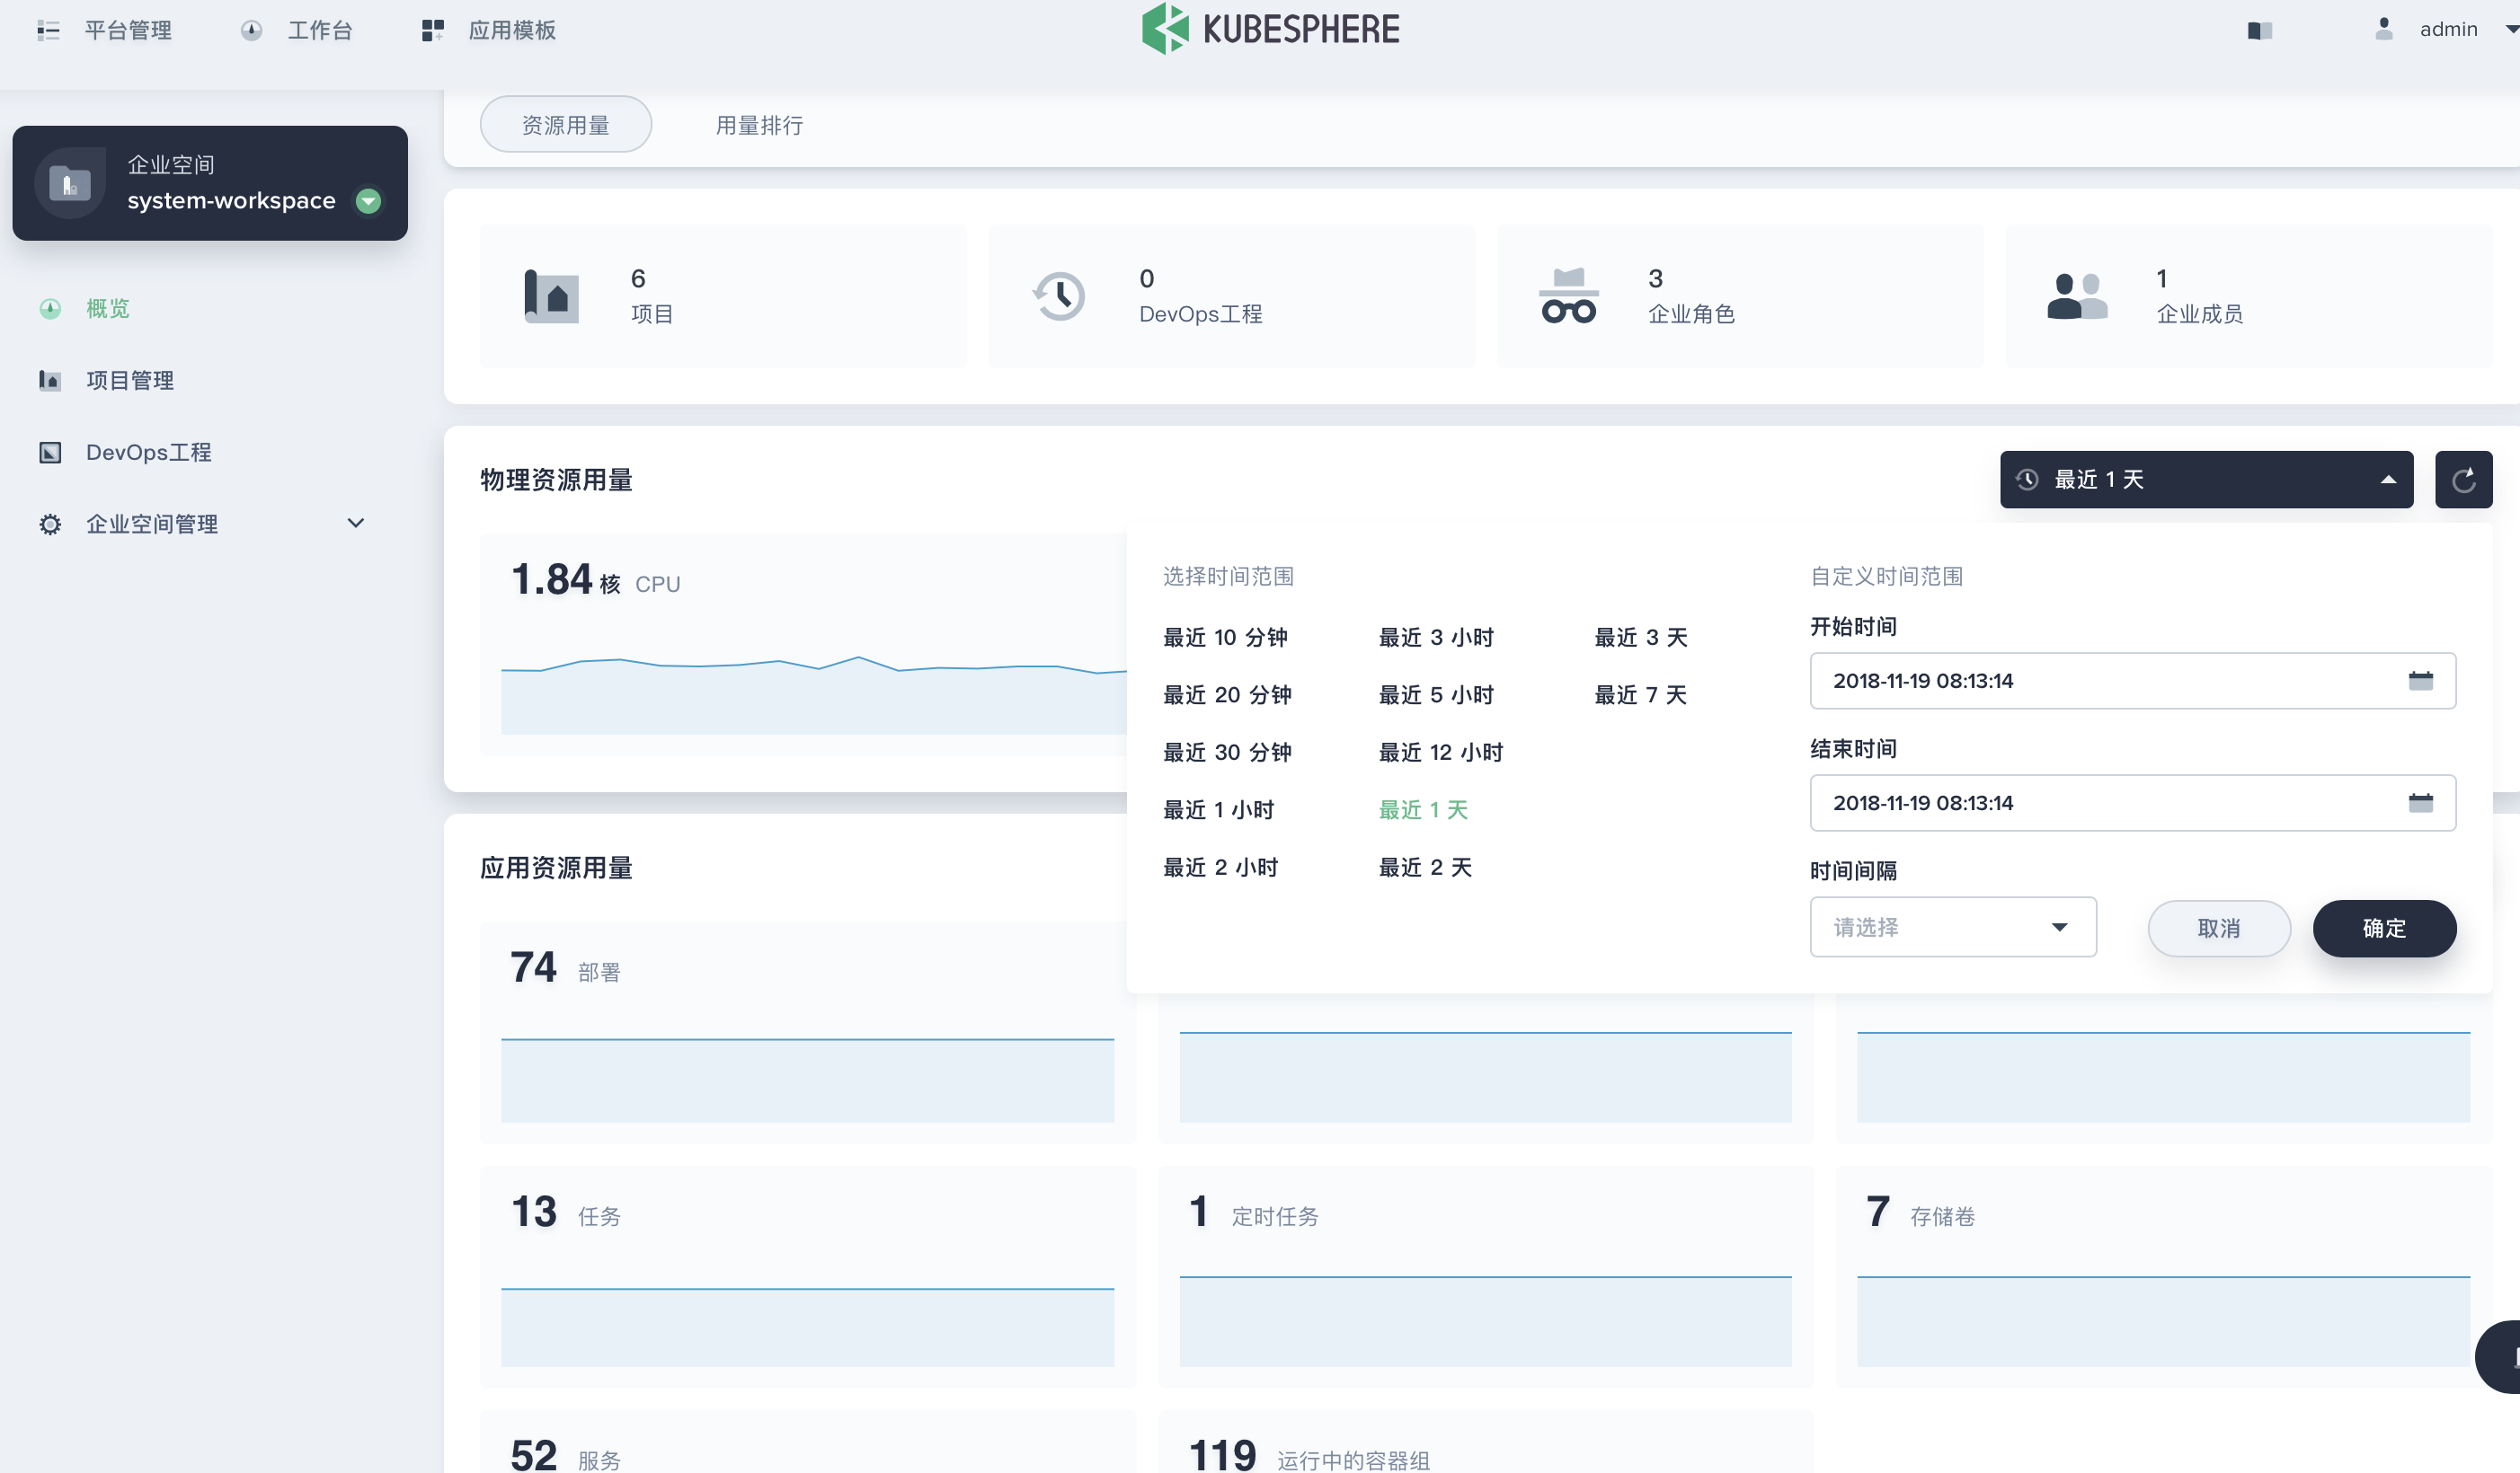This screenshot has width=2520, height=1473.
Task: Open the admin account dropdown arrow
Action: [2510, 30]
